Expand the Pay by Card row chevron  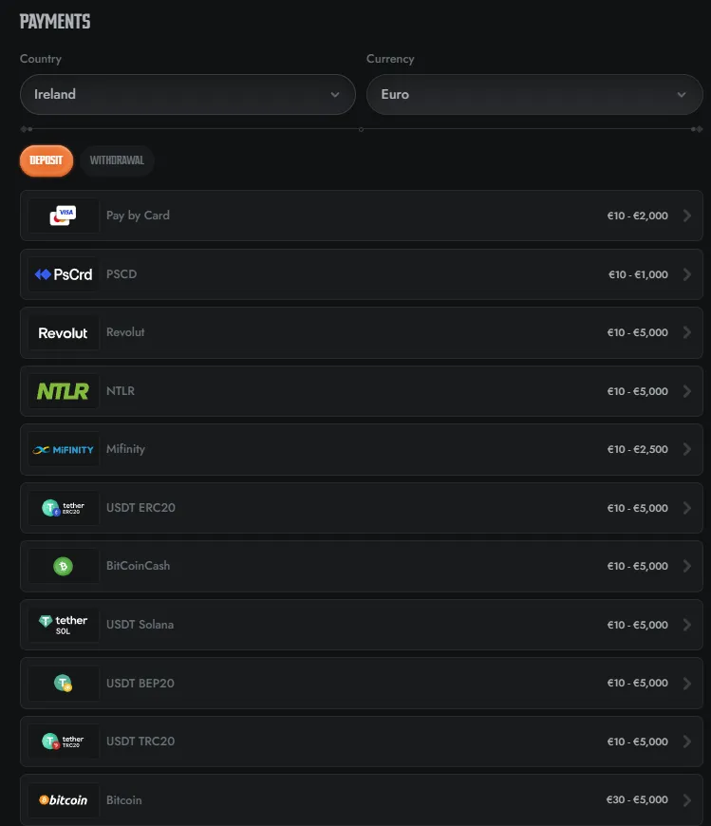click(686, 216)
